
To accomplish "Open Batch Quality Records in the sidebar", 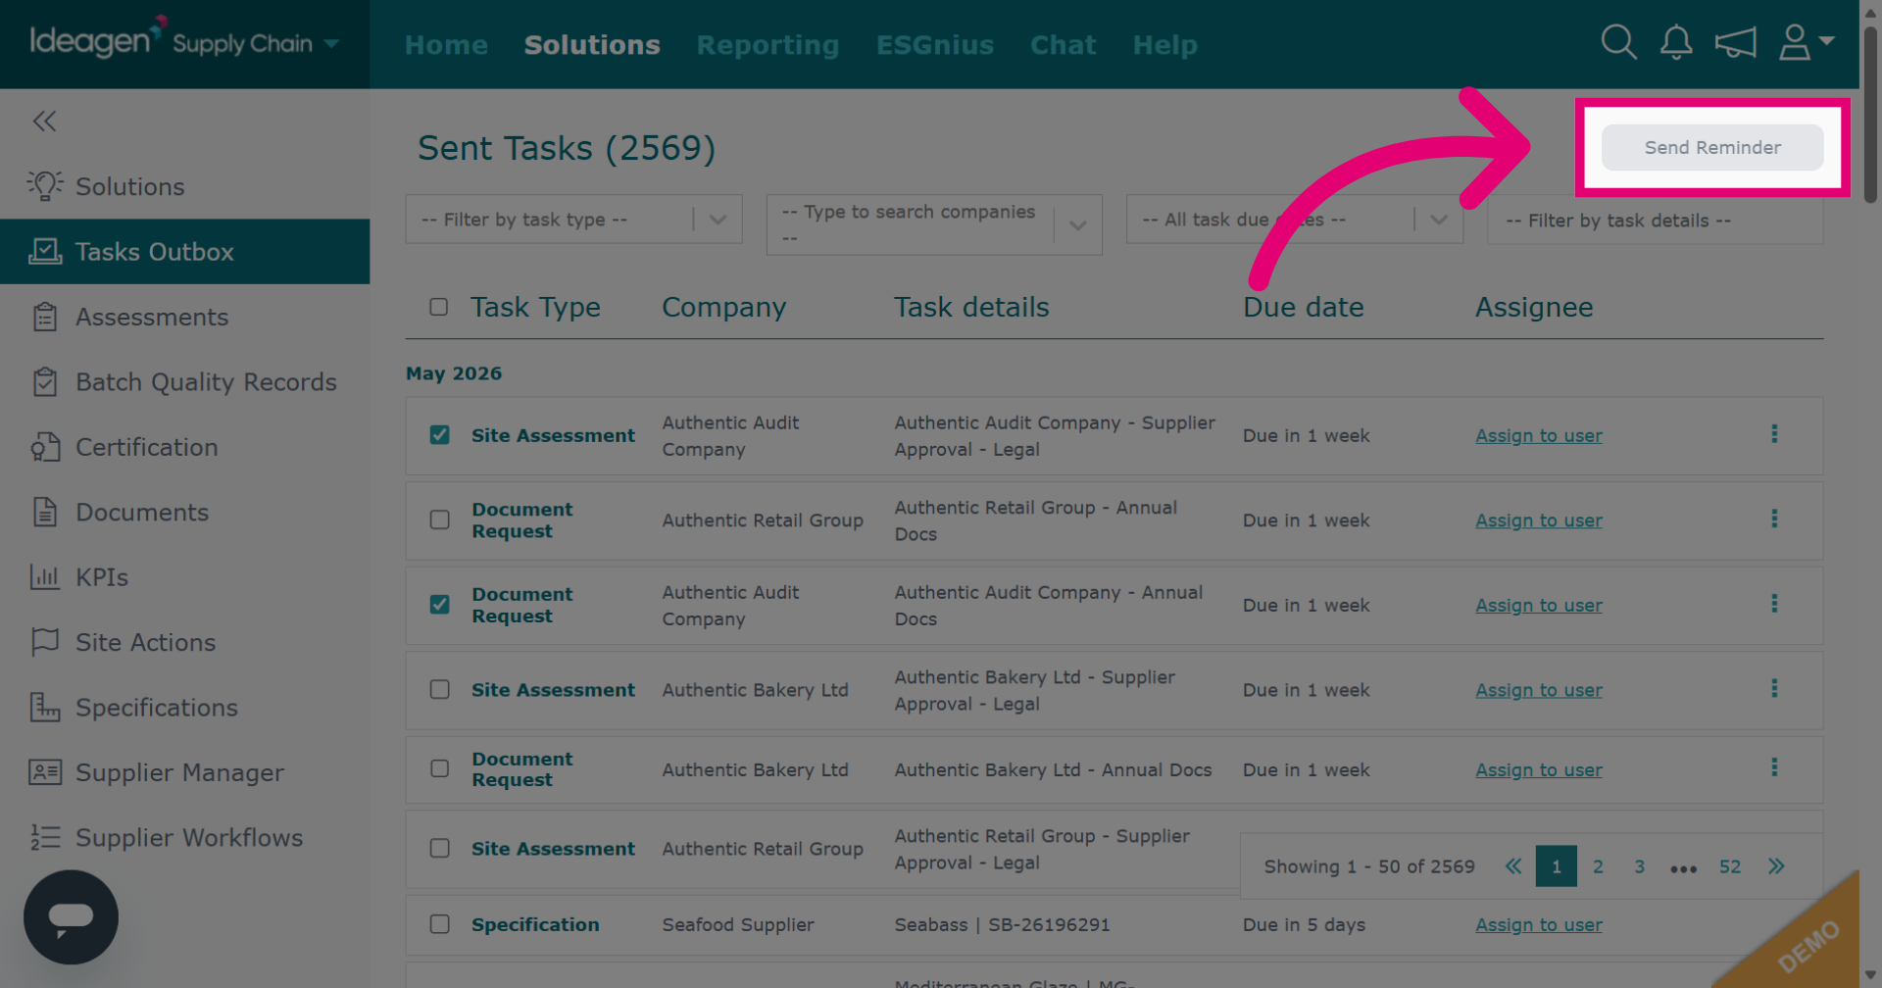I will click(x=206, y=381).
